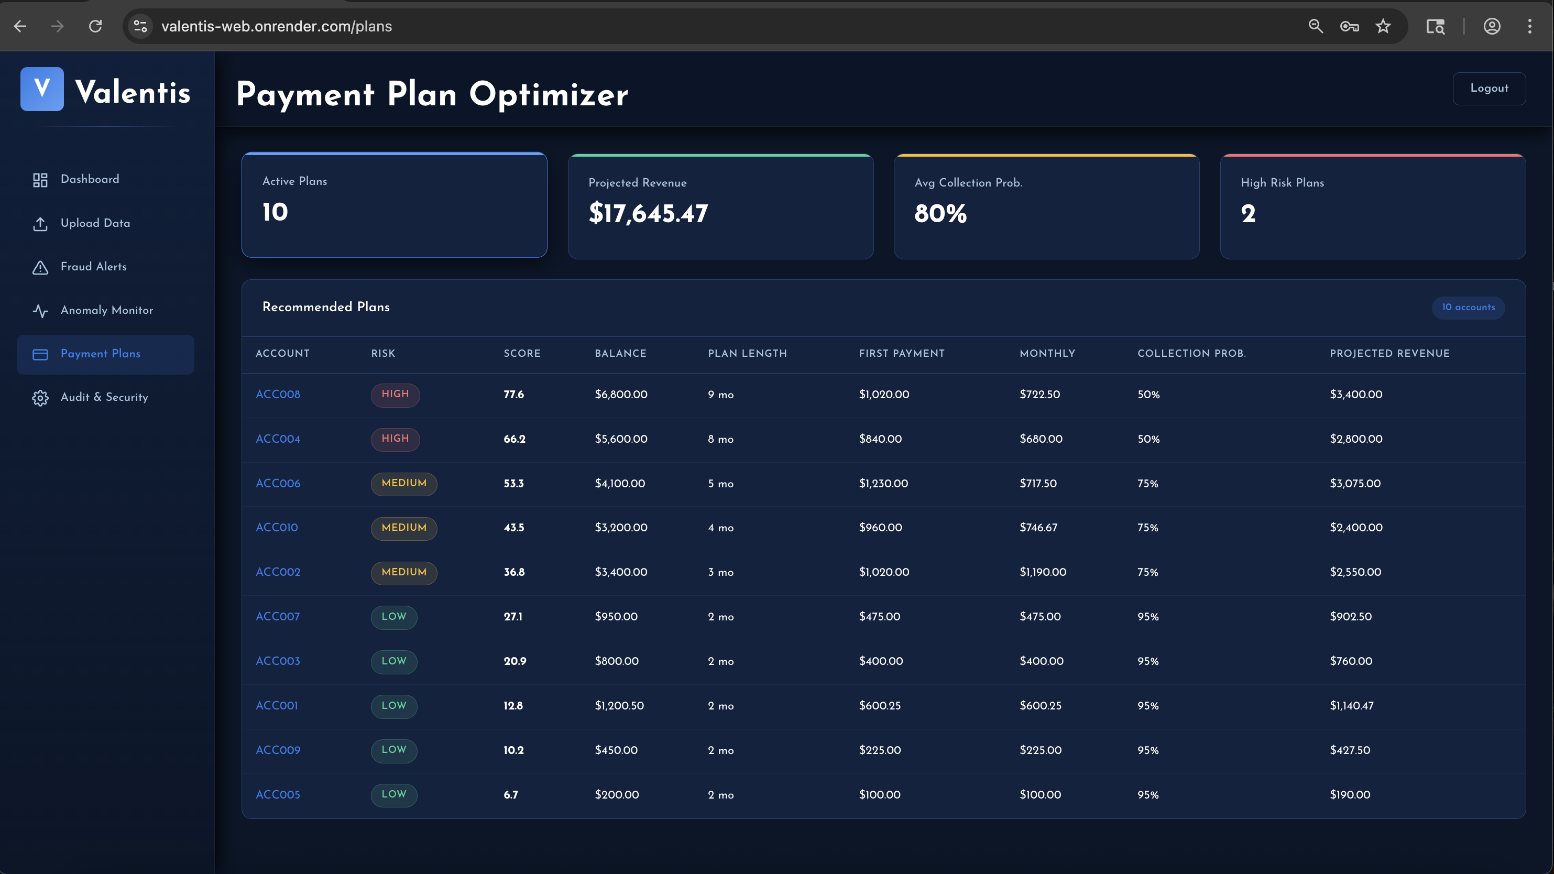Click the Valentis V logo icon
This screenshot has width=1554, height=874.
click(41, 89)
